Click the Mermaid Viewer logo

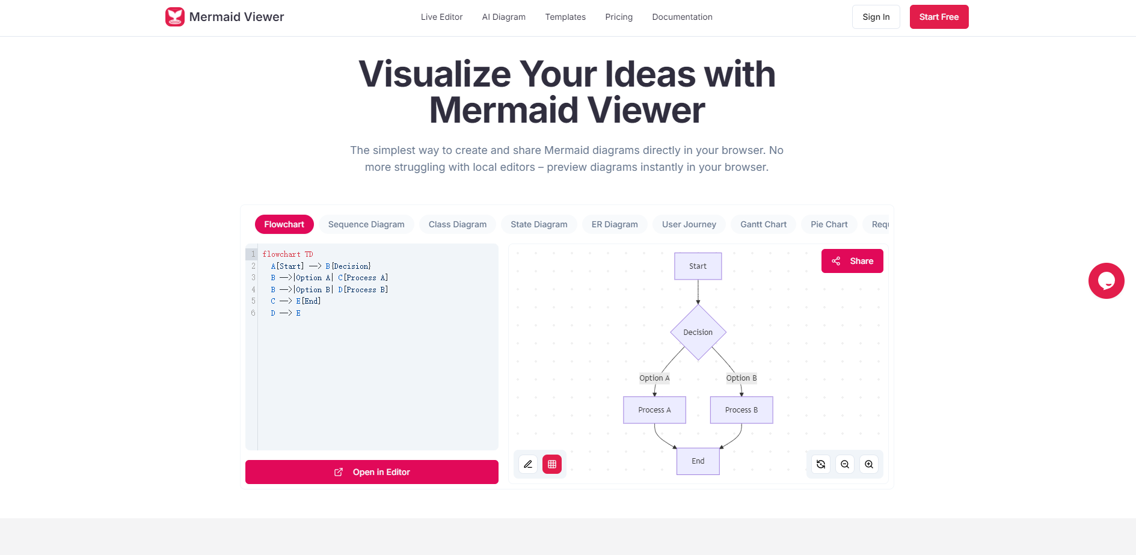click(224, 16)
